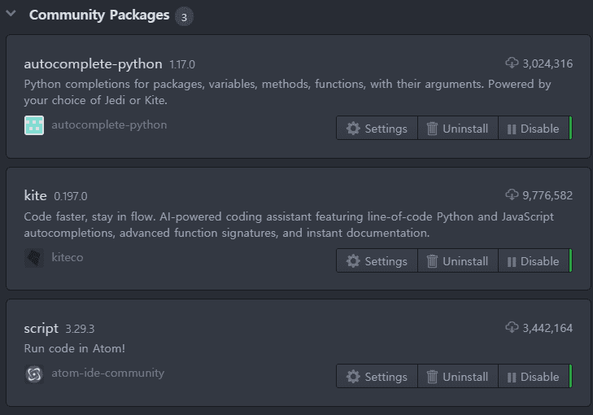Screen dimensions: 593x415
Task: Click the autocomplete-python author avatar icon
Action: [34, 125]
